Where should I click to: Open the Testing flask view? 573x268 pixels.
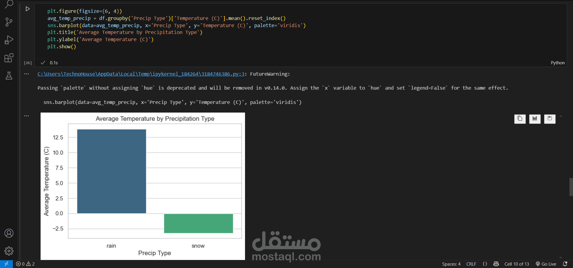click(x=9, y=76)
